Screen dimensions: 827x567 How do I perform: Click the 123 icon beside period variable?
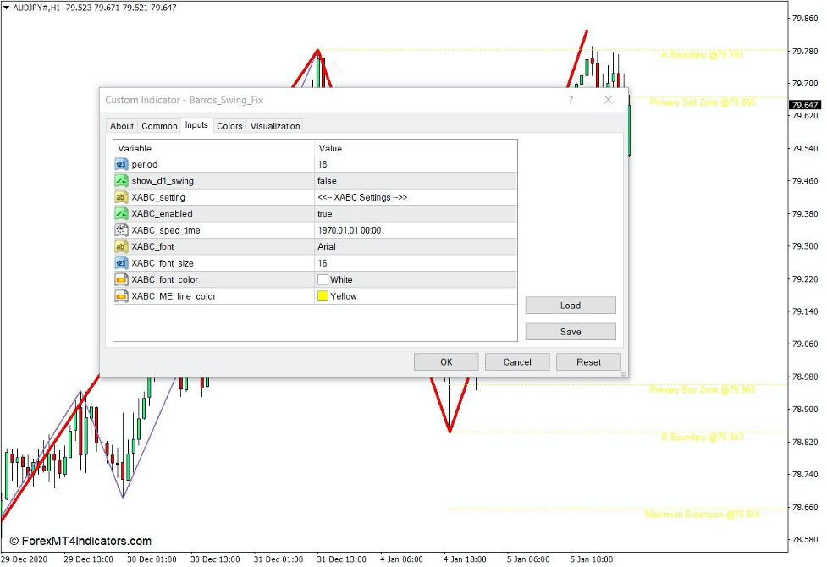(120, 164)
